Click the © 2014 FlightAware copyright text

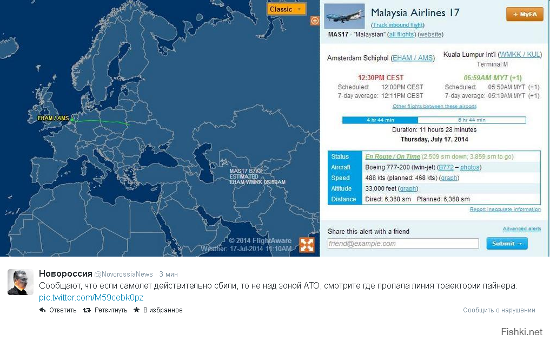(260, 240)
